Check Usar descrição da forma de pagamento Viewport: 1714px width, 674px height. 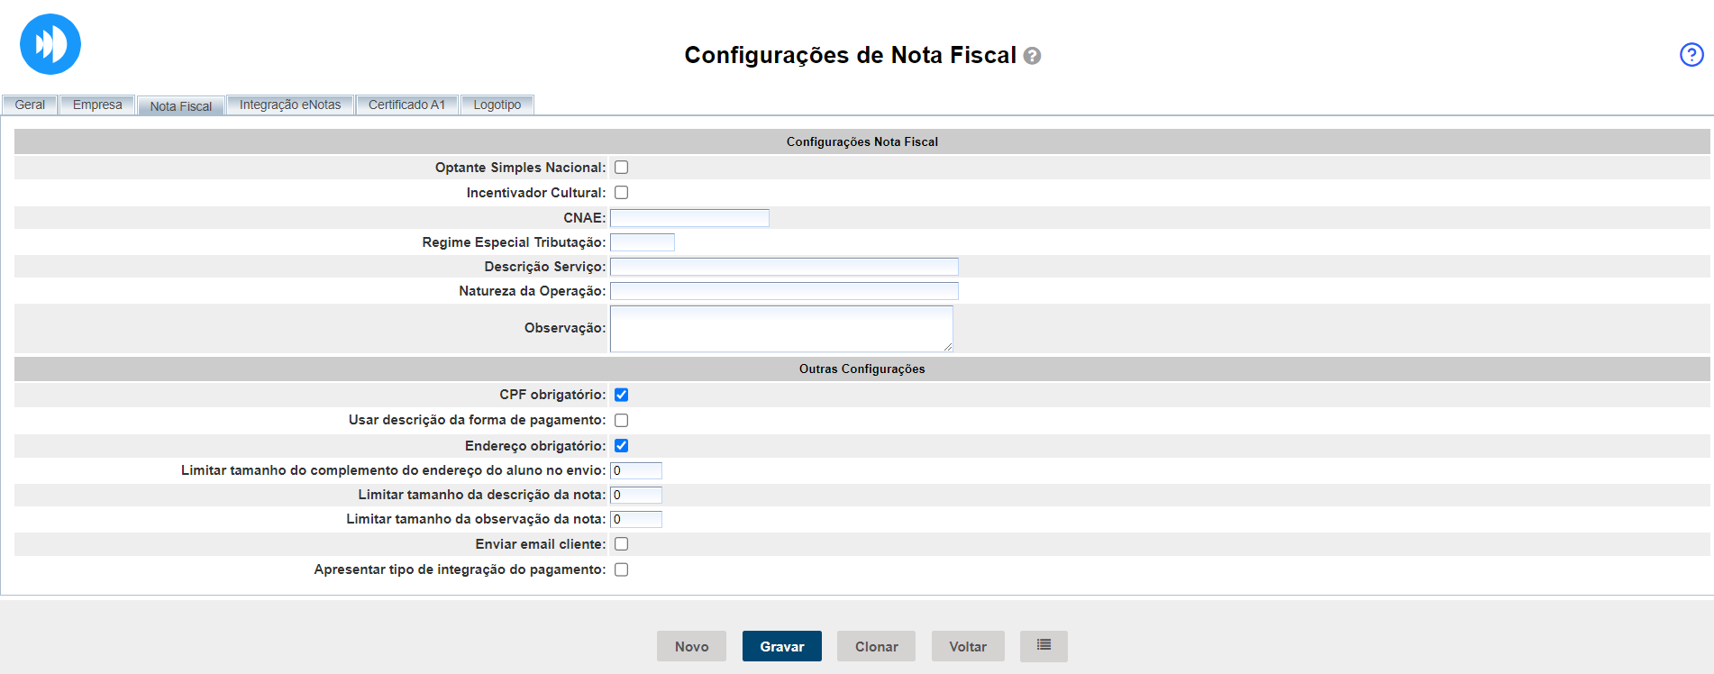click(x=621, y=421)
